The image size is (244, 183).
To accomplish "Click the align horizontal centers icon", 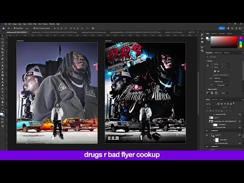I will coord(58,28).
